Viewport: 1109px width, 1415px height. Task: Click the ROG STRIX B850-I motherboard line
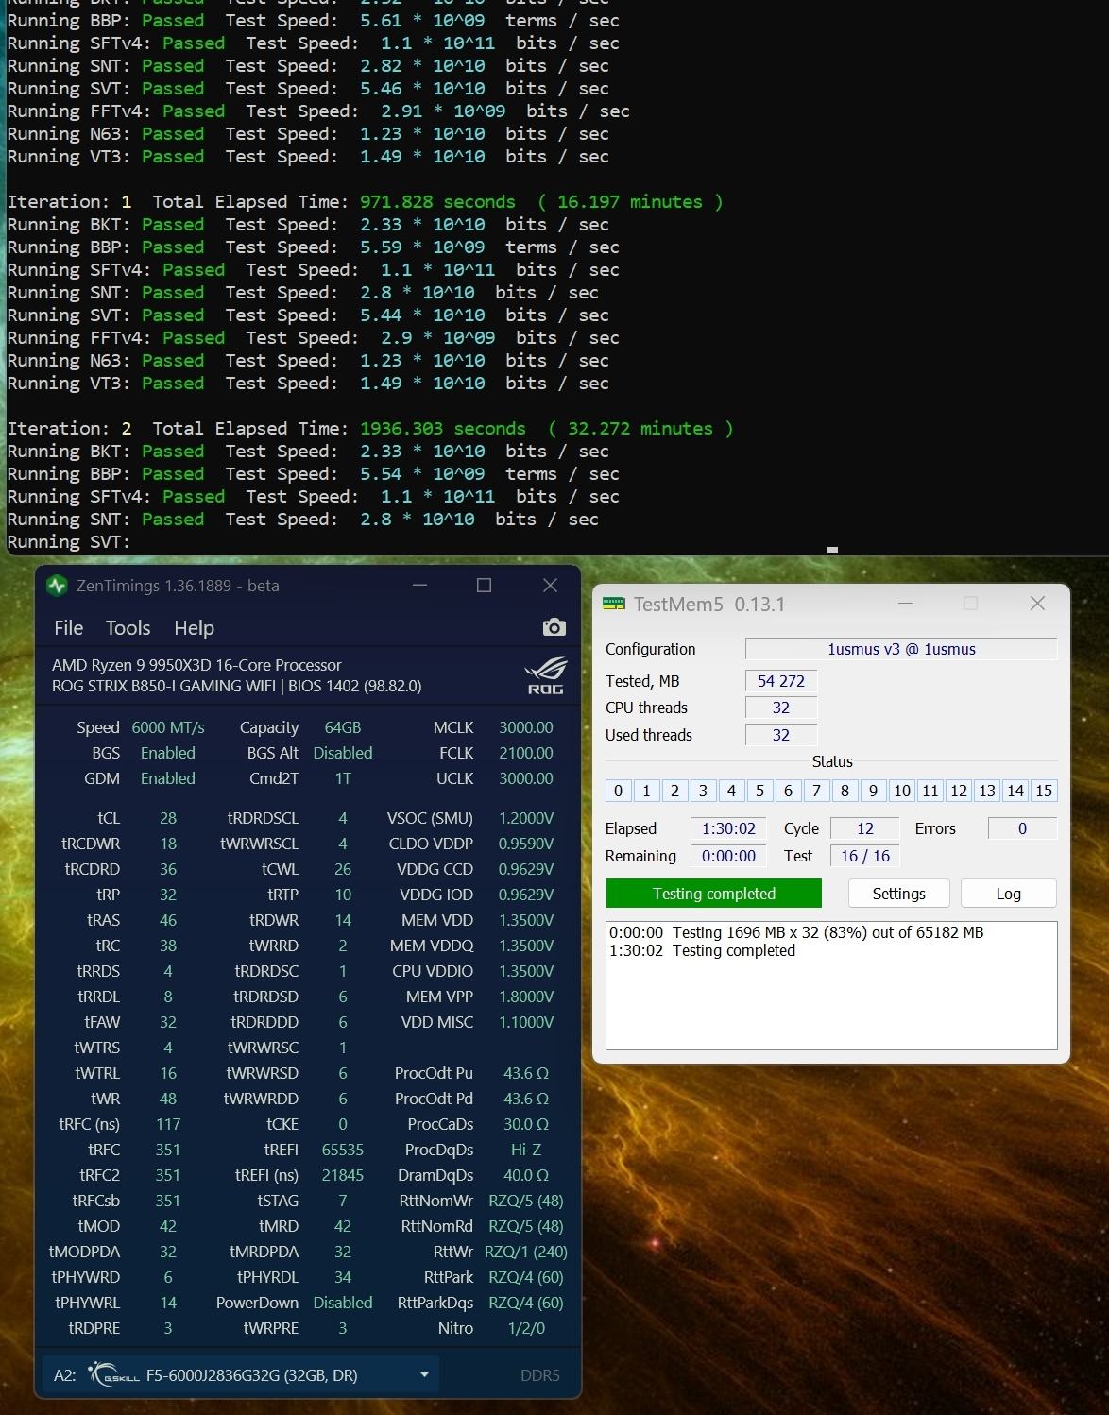coord(237,686)
